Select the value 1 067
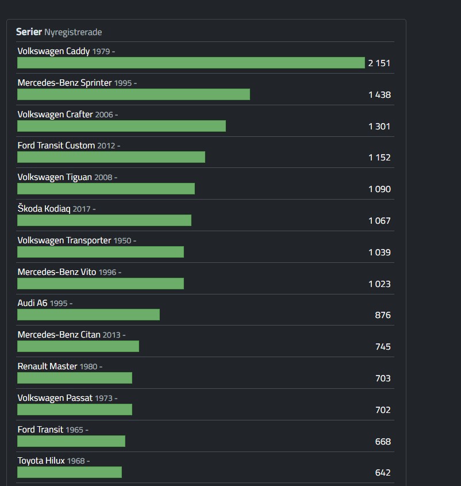The width and height of the screenshot is (461, 486). click(x=379, y=220)
